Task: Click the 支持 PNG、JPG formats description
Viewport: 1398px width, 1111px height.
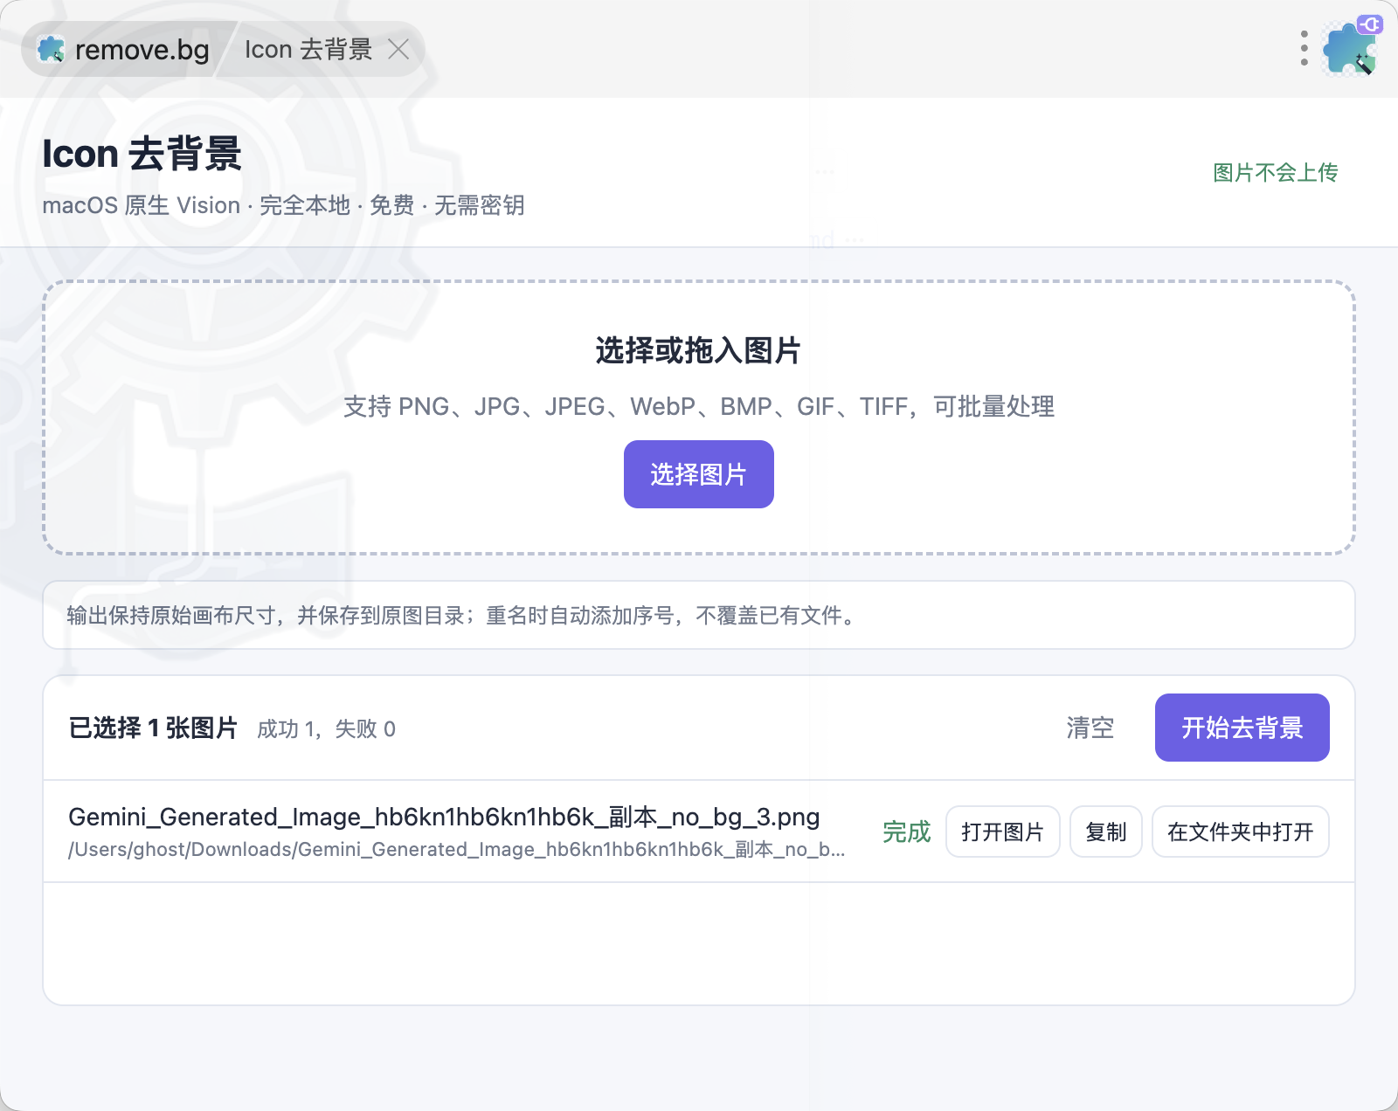Action: 699,406
